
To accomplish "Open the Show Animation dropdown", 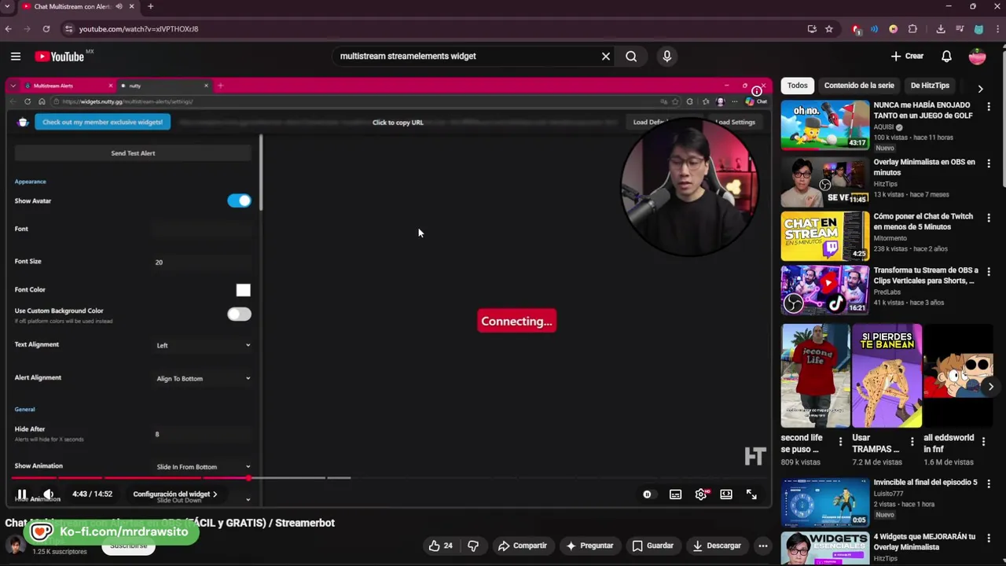I will click(x=203, y=466).
